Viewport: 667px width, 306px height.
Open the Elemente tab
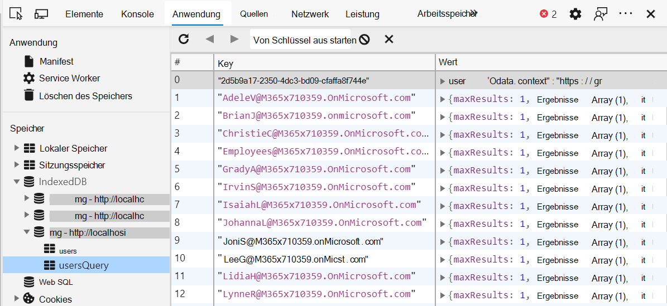tap(84, 14)
